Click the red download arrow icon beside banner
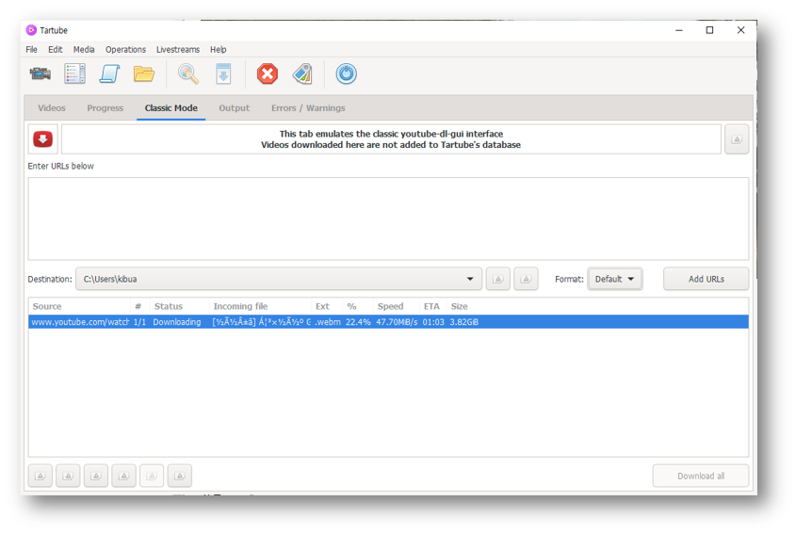The width and height of the screenshot is (796, 534). [x=43, y=139]
